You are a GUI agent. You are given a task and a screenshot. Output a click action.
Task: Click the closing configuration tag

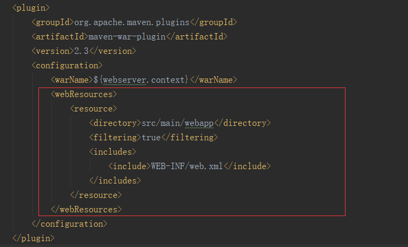69,224
